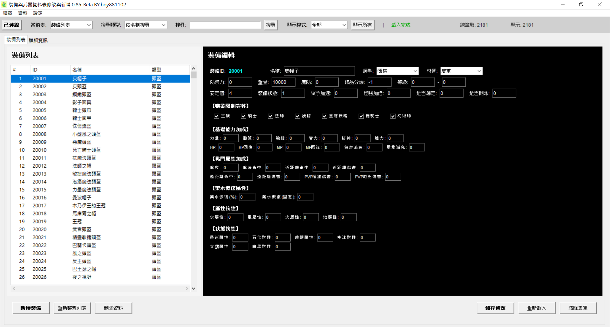Click the search text field
Image resolution: width=610 pixels, height=327 pixels.
pyautogui.click(x=225, y=25)
